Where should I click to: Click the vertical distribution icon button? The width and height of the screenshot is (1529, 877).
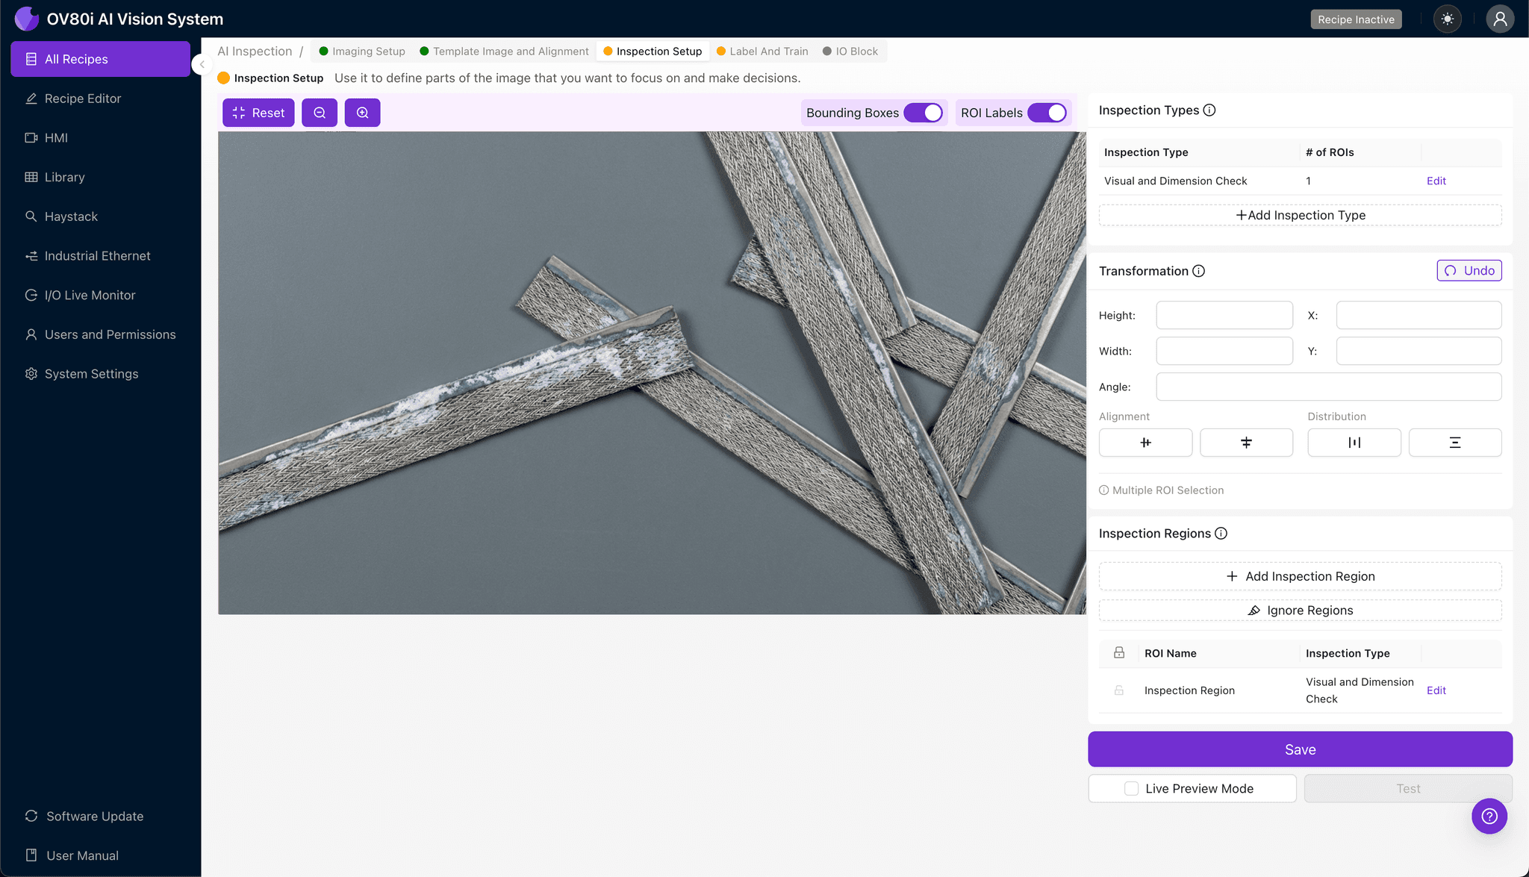click(1454, 443)
